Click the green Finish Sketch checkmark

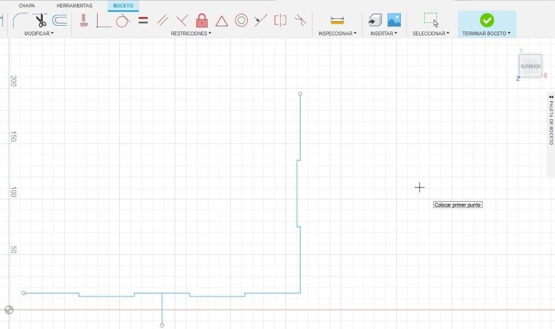click(x=486, y=20)
